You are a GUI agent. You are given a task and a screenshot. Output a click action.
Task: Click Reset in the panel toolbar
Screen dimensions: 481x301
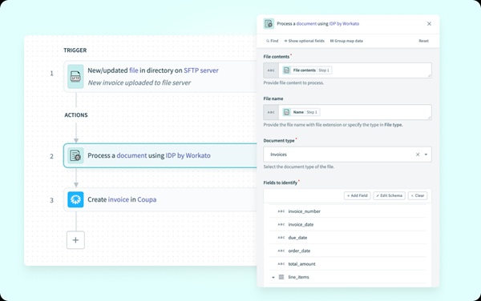pyautogui.click(x=423, y=41)
